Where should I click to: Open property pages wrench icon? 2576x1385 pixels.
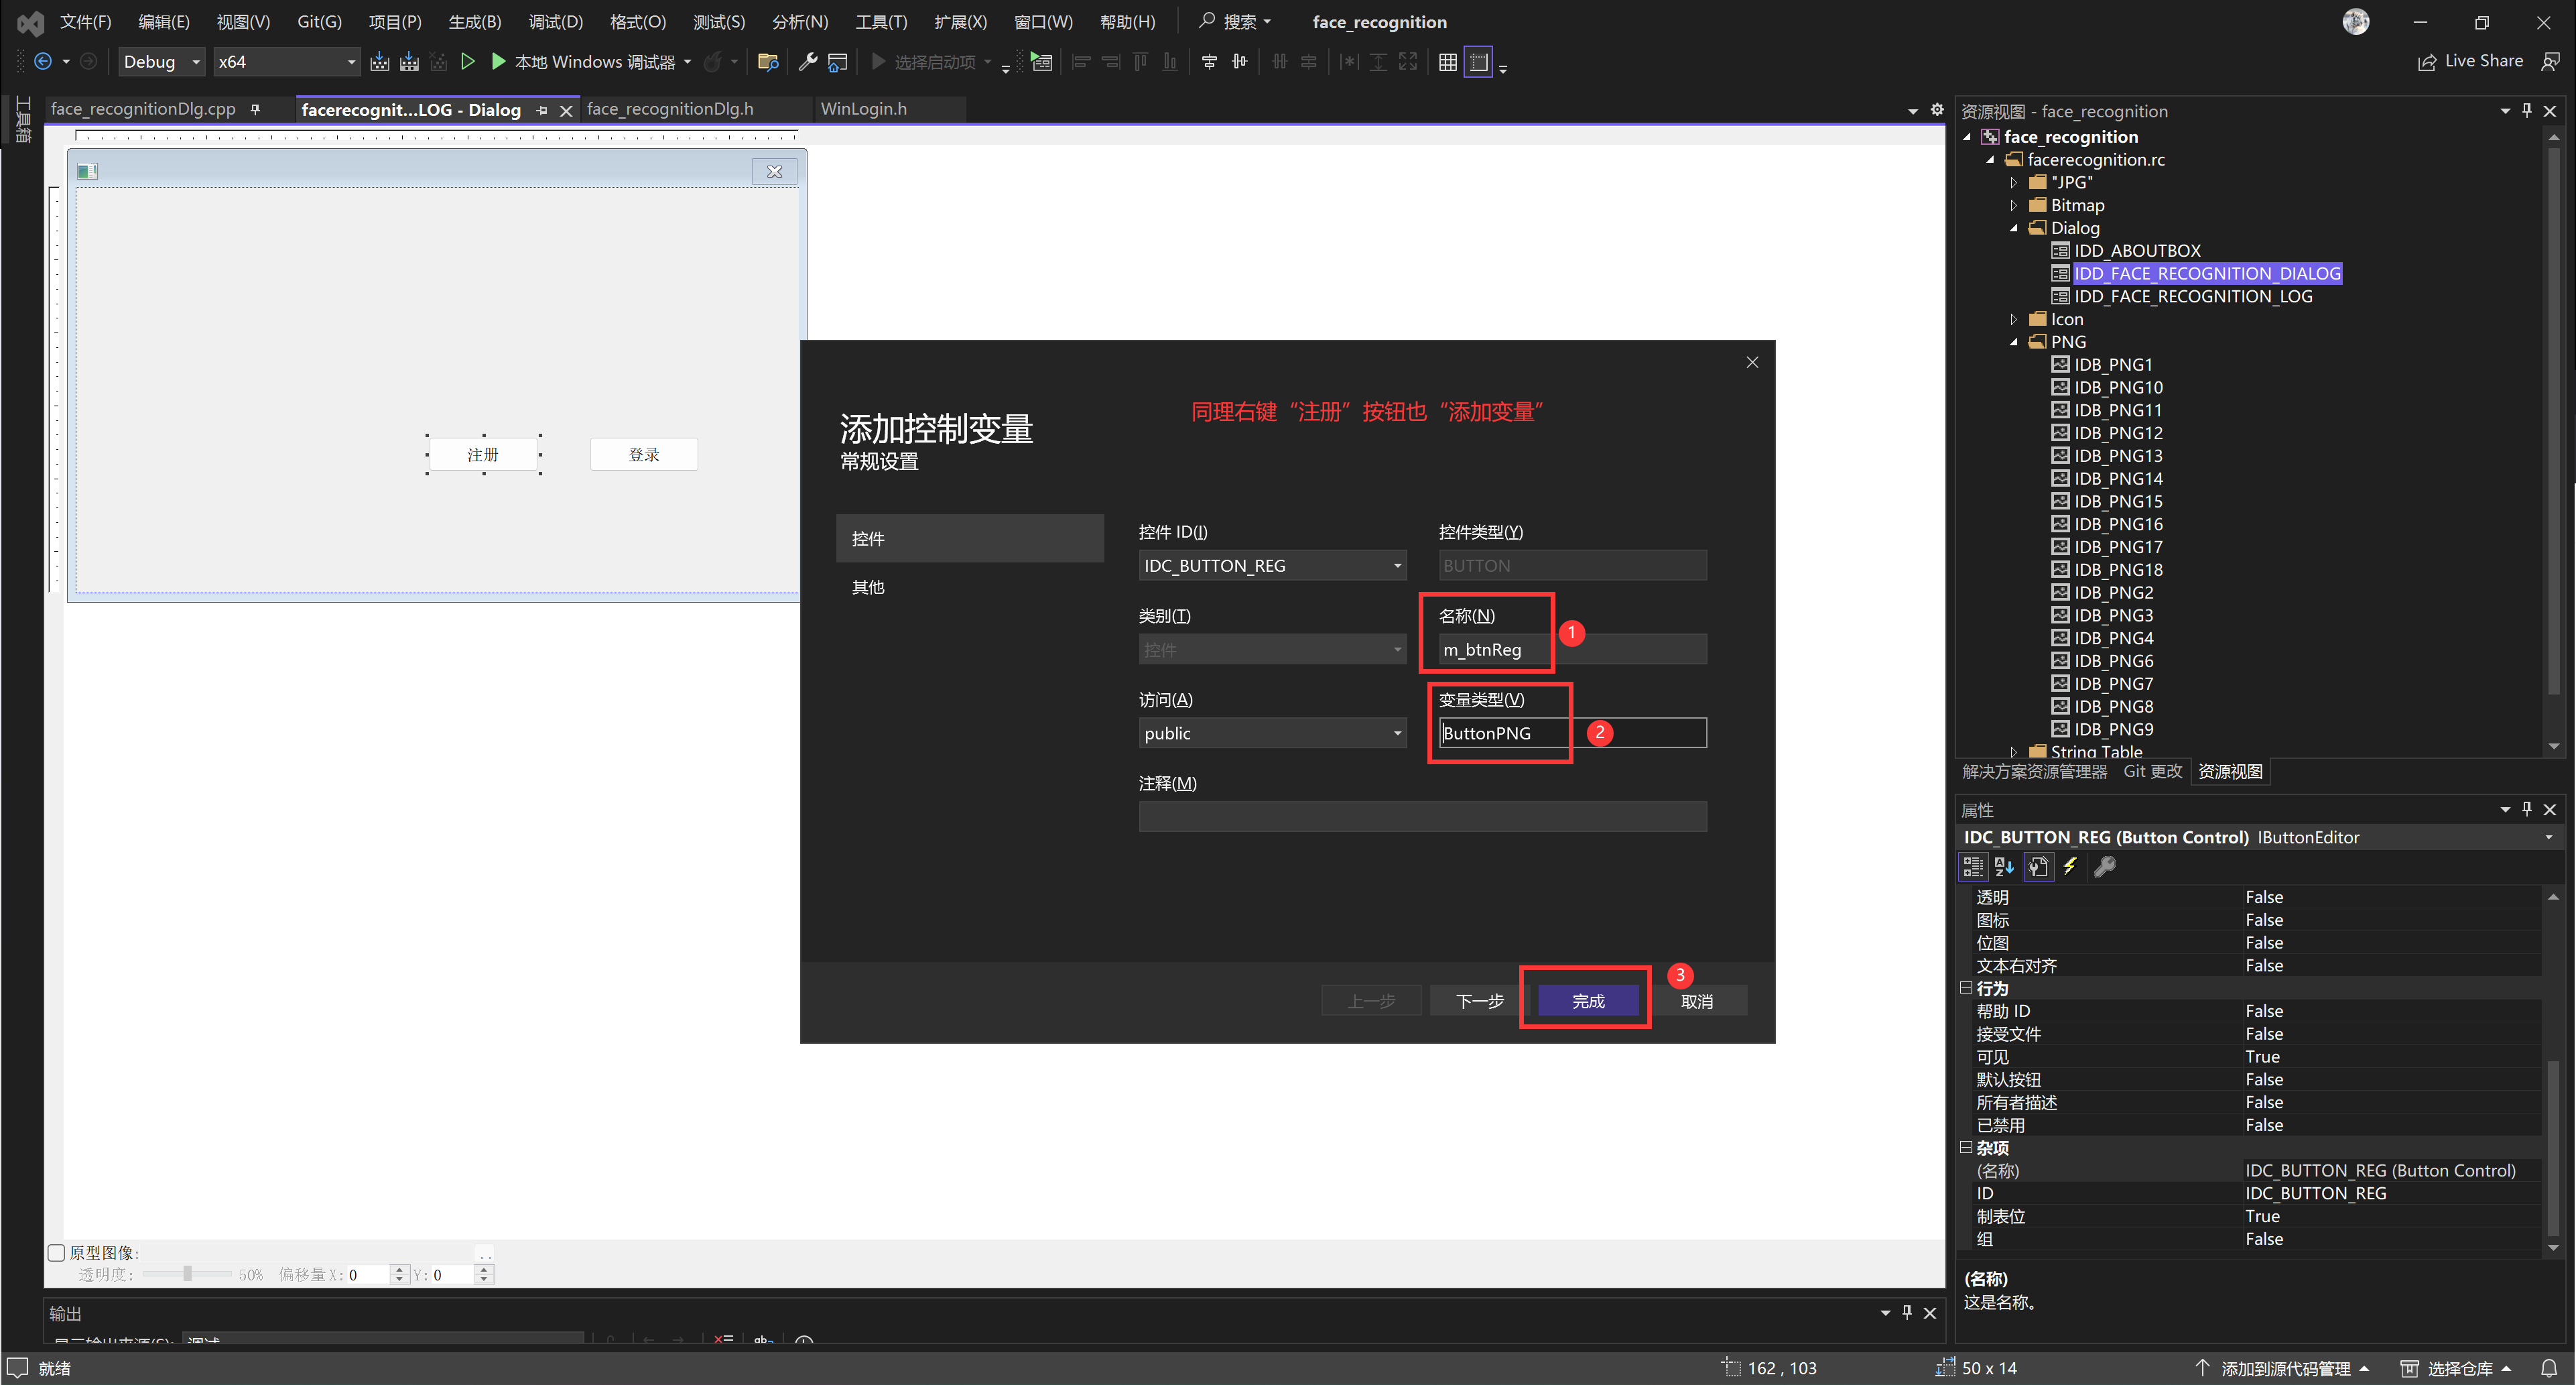pos(2104,867)
